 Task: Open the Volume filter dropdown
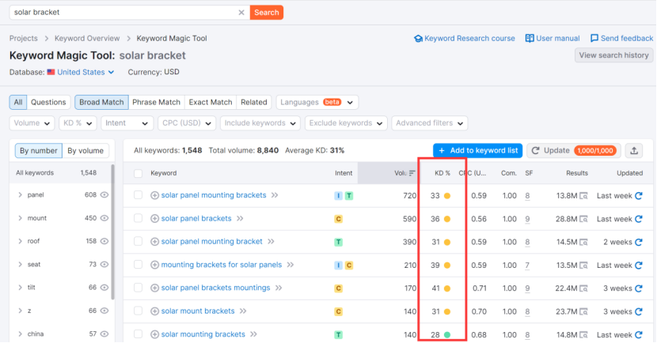(x=32, y=123)
